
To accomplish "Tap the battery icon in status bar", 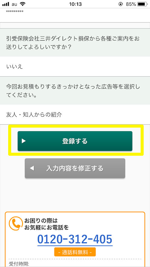I will (142, 4).
